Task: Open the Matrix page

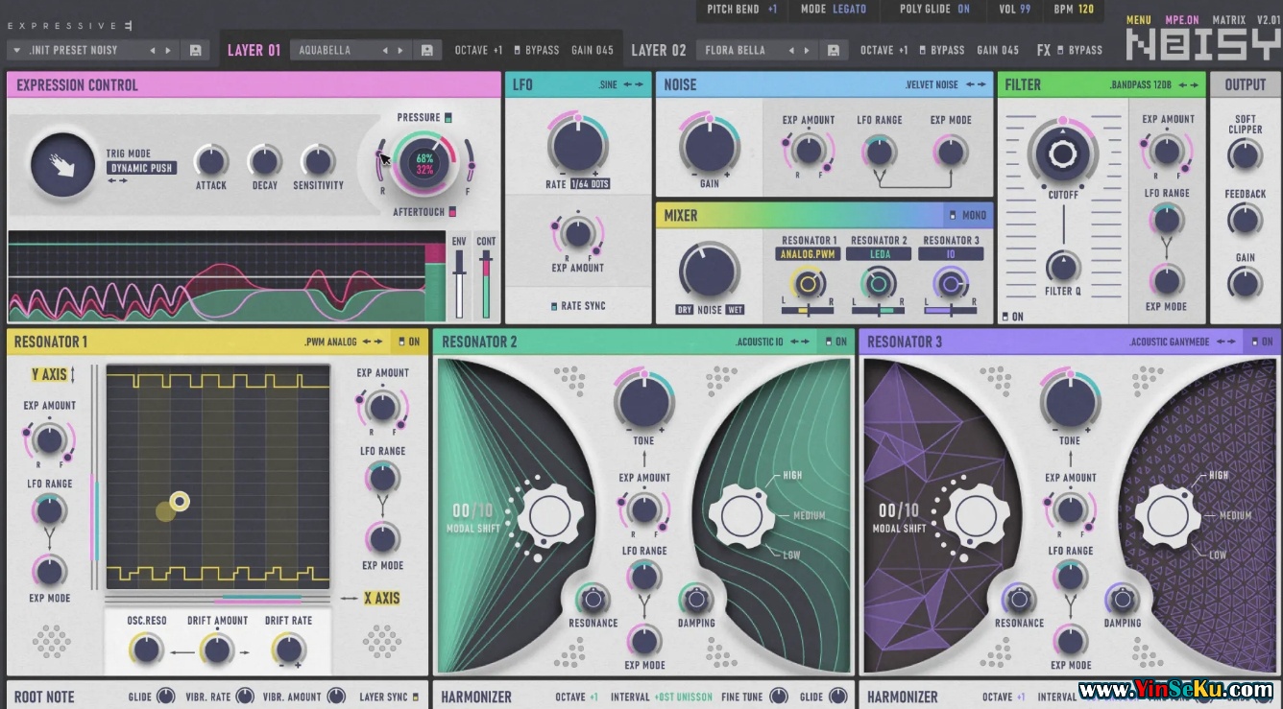Action: pyautogui.click(x=1228, y=19)
